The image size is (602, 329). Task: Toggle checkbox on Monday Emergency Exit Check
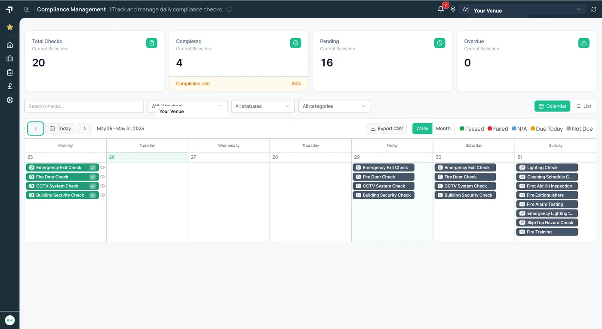[92, 168]
